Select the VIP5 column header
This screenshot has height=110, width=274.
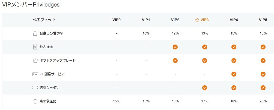(x=263, y=20)
